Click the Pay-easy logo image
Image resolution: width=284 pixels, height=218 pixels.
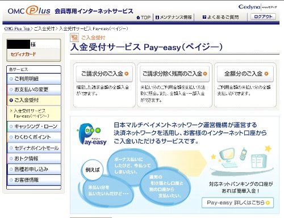(91, 135)
